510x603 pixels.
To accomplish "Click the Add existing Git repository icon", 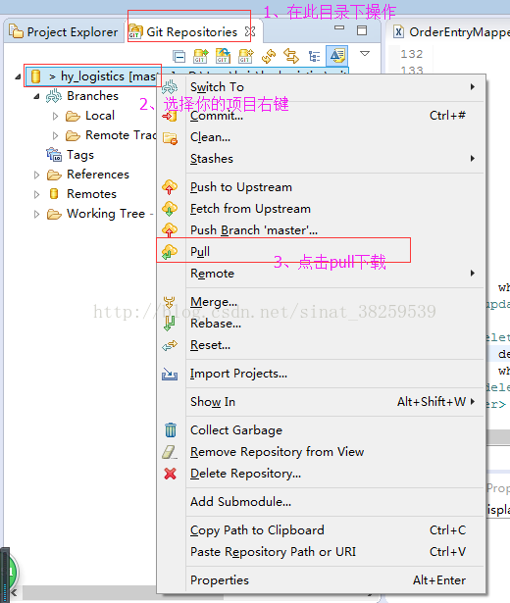I will coord(201,56).
